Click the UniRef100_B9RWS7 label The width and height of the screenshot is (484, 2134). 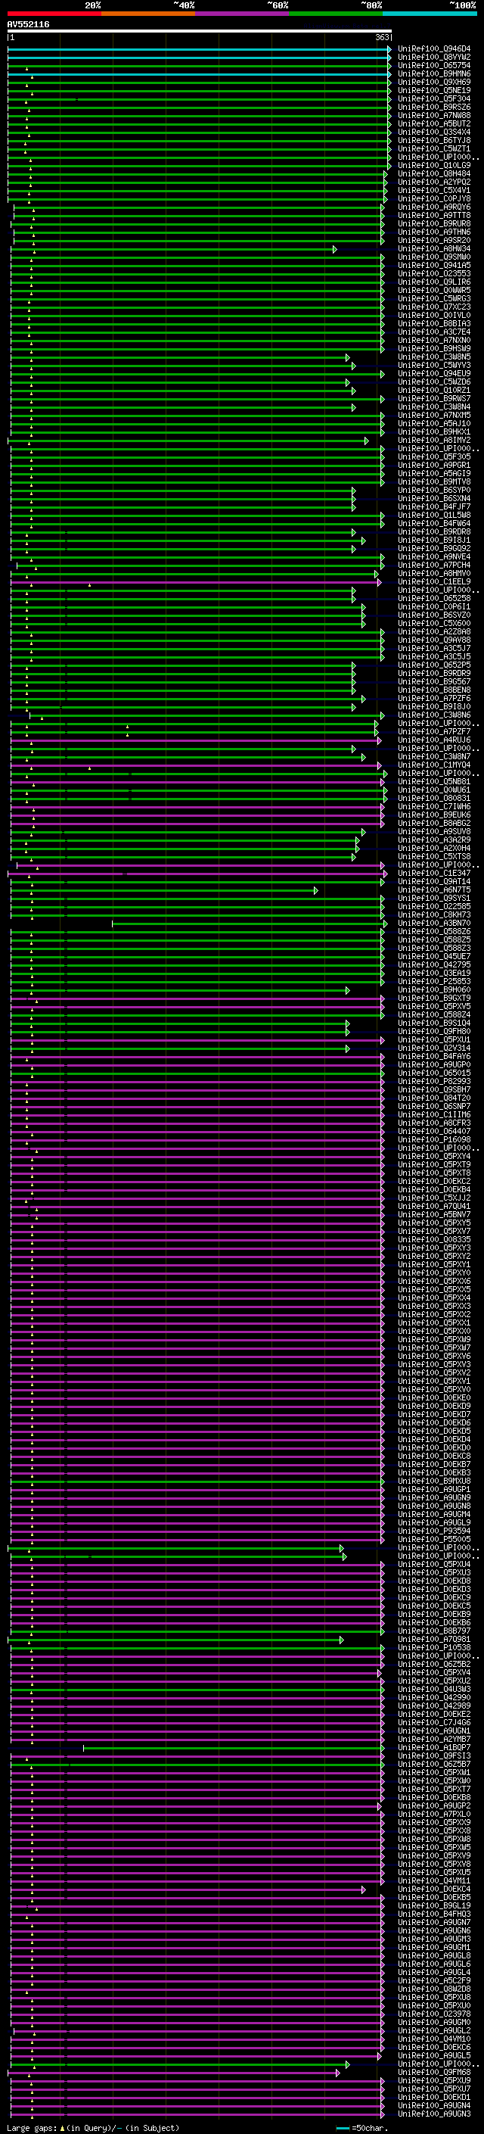coord(434,398)
